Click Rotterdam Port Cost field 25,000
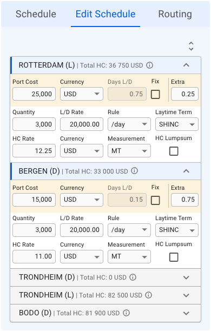 34,94
